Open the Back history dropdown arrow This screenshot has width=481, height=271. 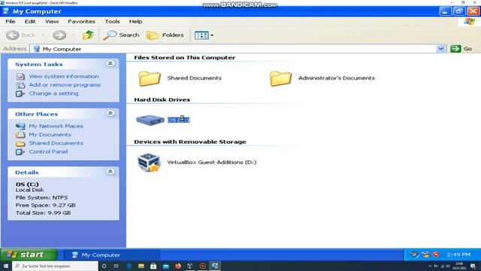point(43,35)
